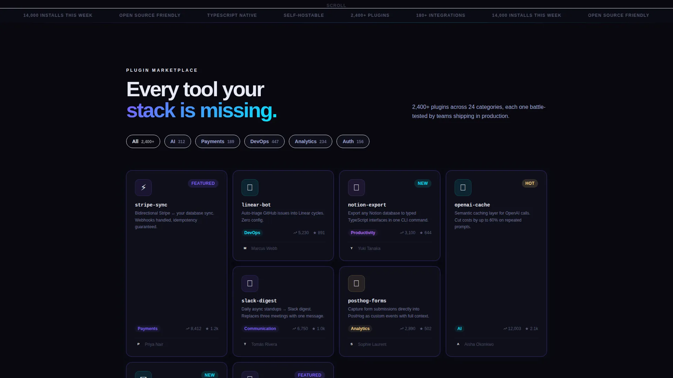Click SELF-HOSTABLE in the ticker
The height and width of the screenshot is (378, 673).
(x=304, y=15)
